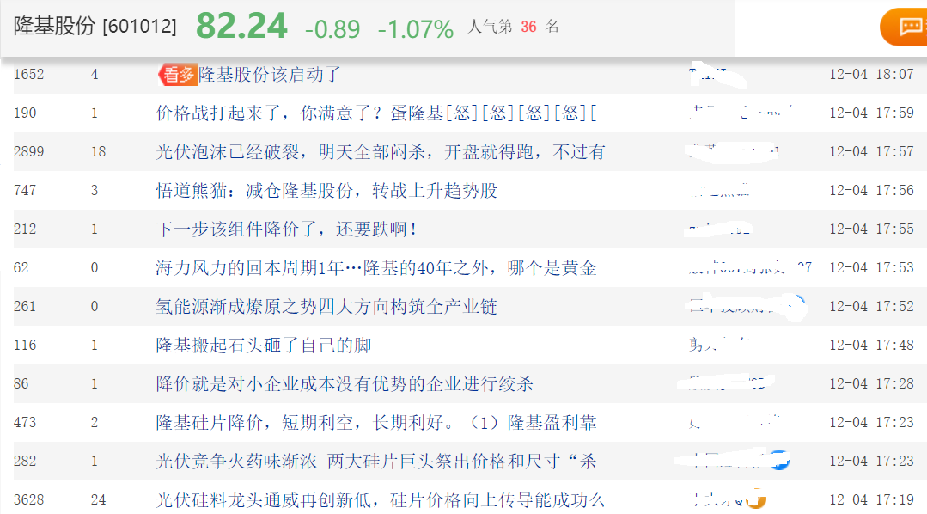
Task: Click read count 1652
Action: click(29, 75)
